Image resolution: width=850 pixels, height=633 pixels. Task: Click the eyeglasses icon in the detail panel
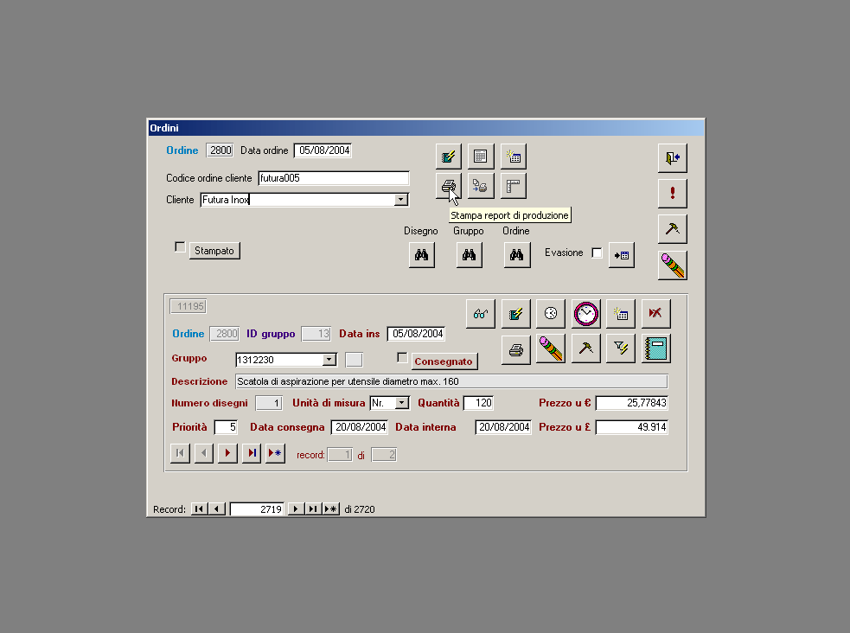point(480,314)
